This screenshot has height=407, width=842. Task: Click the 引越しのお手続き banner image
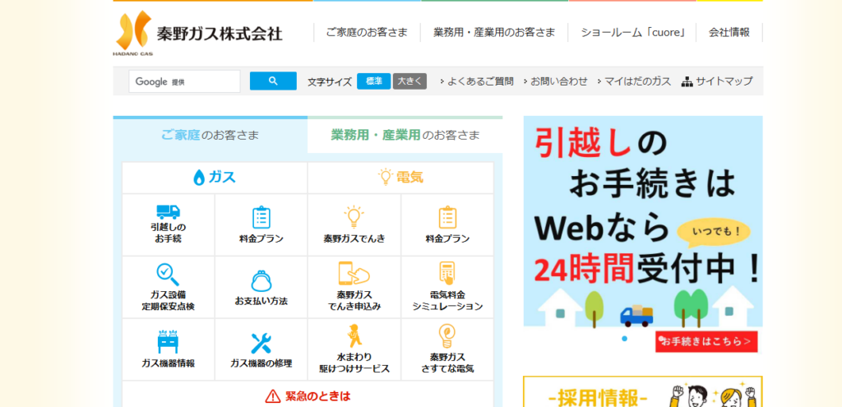(x=643, y=234)
